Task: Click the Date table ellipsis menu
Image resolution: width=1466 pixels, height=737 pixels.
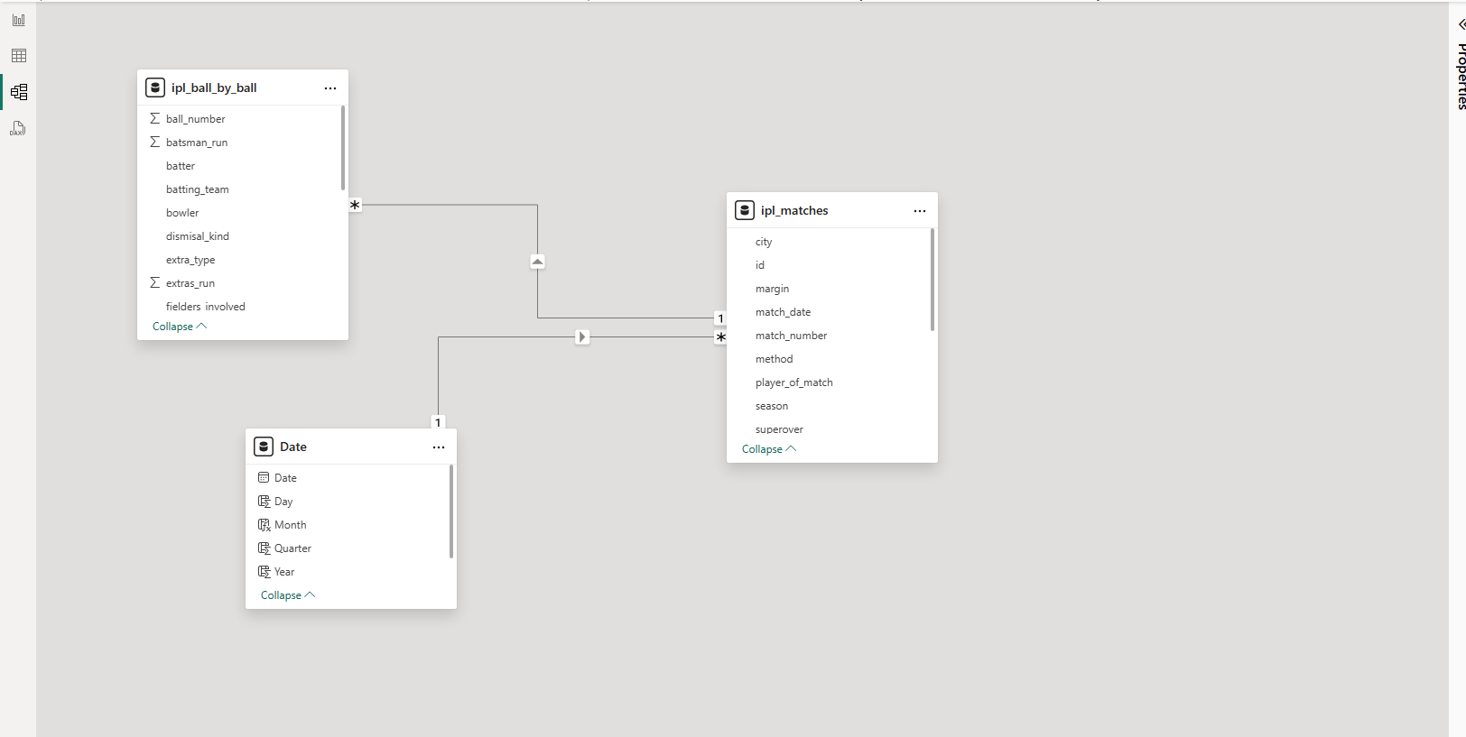Action: tap(439, 447)
